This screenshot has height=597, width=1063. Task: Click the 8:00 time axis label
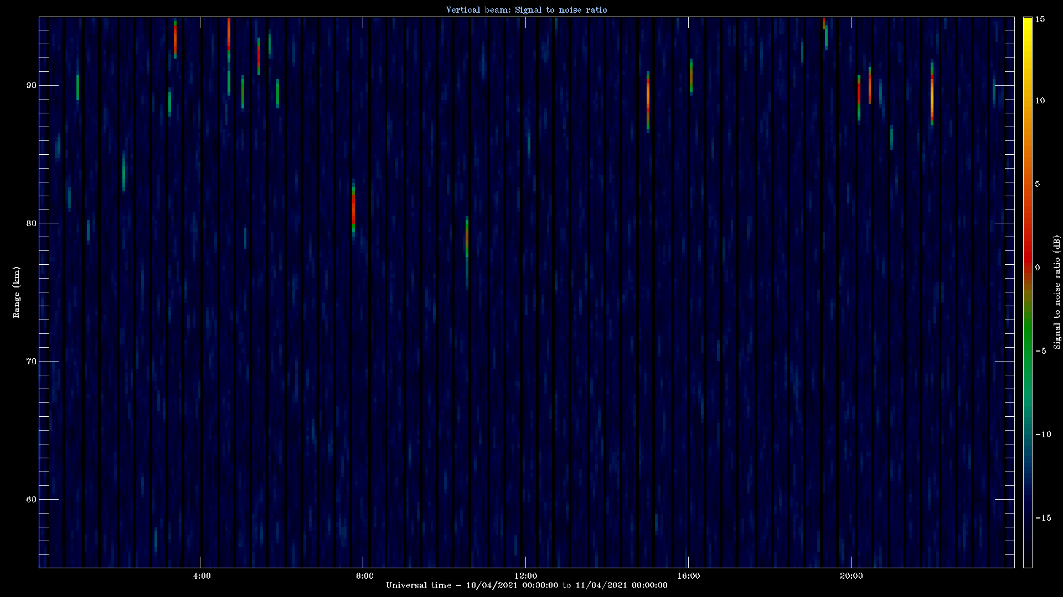coord(364,575)
